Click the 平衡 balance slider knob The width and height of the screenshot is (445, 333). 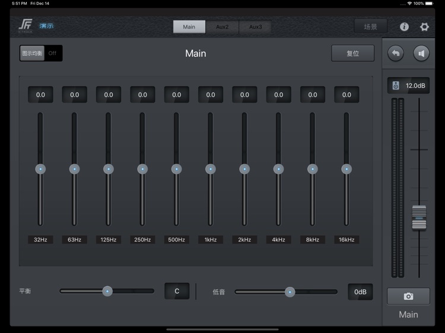point(107,291)
